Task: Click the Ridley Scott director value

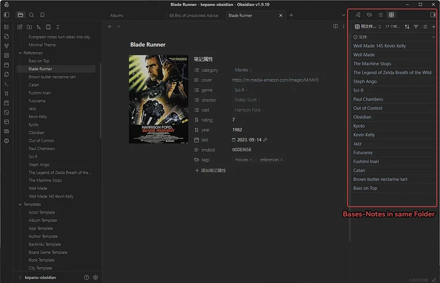Action: [x=246, y=100]
